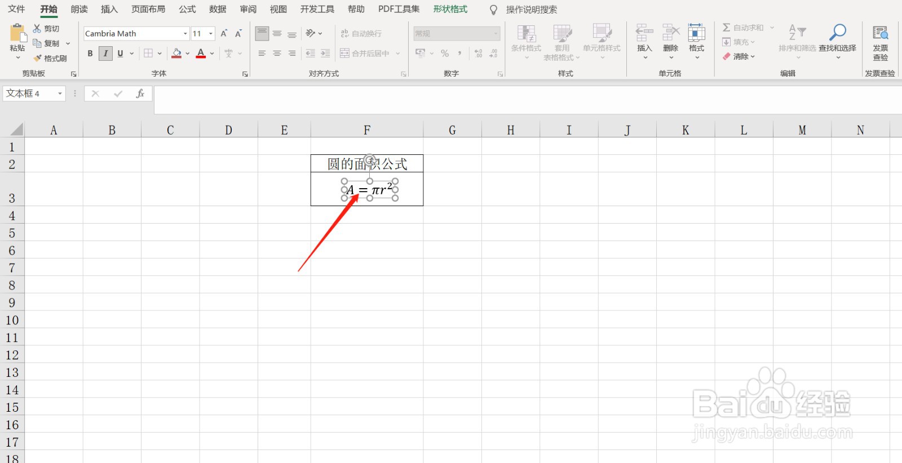Click the Copy (复制) button
902x463 pixels.
click(x=46, y=43)
